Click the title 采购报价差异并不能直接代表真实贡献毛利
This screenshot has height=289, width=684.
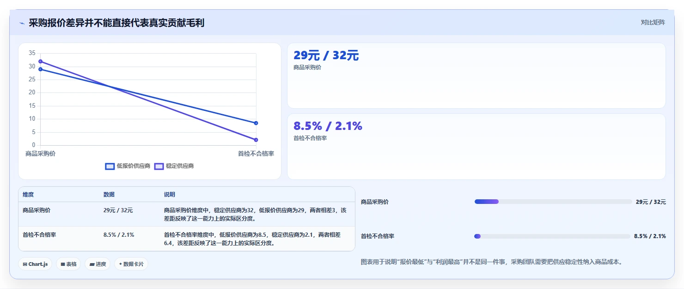pyautogui.click(x=116, y=23)
